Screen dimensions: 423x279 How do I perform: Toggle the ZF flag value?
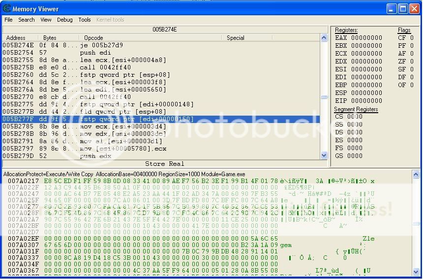click(412, 62)
